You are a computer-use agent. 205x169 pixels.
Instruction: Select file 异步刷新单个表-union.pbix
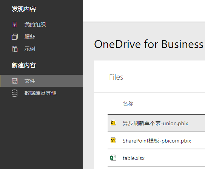pyautogui.click(x=156, y=123)
